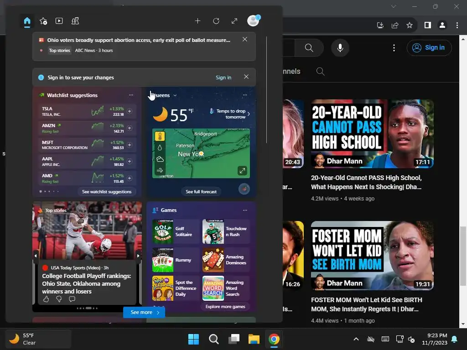Viewport: 467px width, 350px height.
Task: Add MSFT to watchlist
Action: click(130, 145)
